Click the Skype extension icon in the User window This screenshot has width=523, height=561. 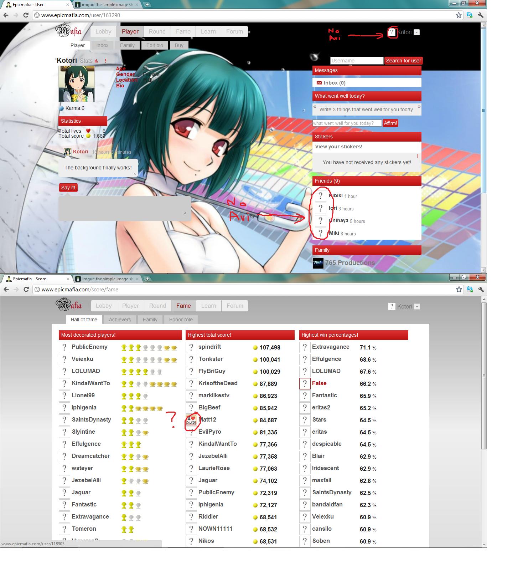(x=469, y=15)
